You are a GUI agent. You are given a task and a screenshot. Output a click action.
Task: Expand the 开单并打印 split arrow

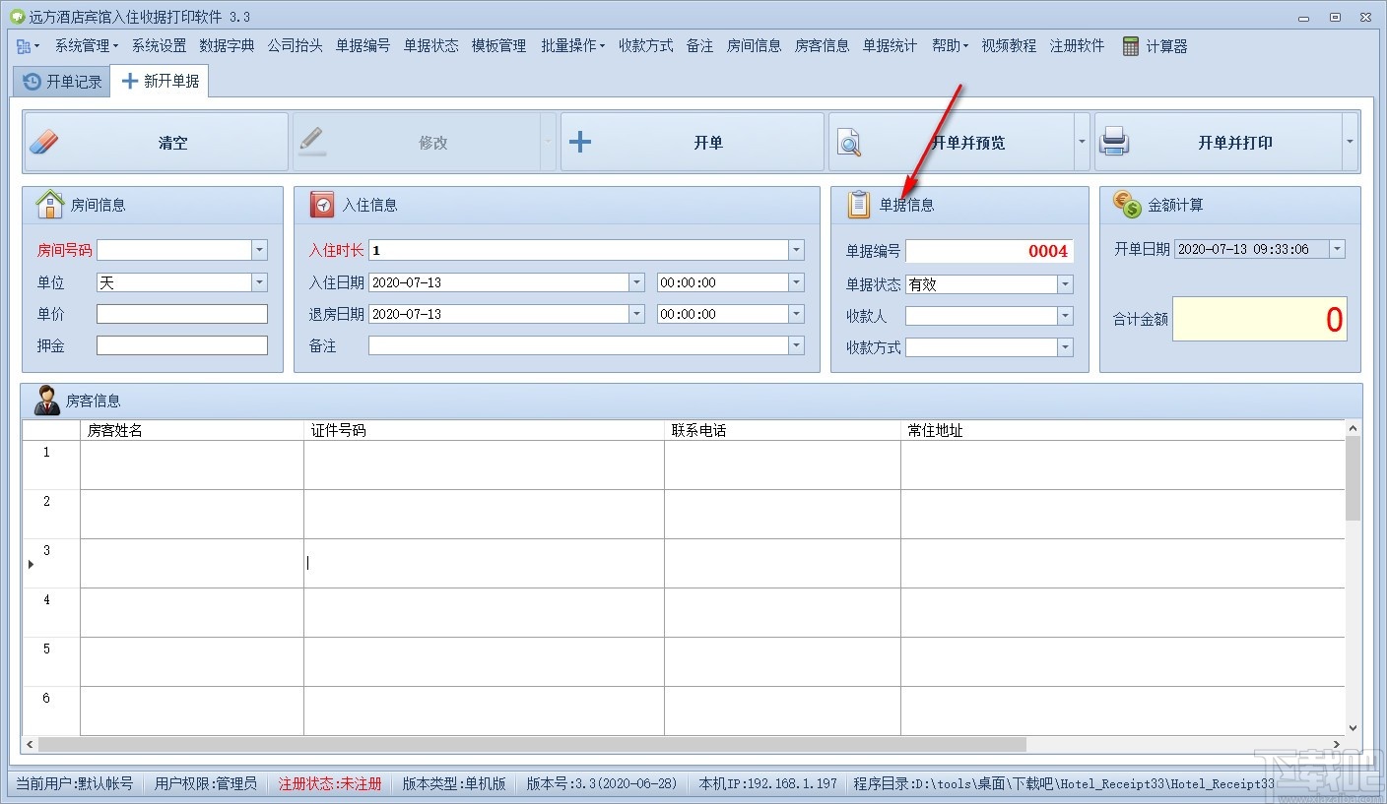point(1350,143)
